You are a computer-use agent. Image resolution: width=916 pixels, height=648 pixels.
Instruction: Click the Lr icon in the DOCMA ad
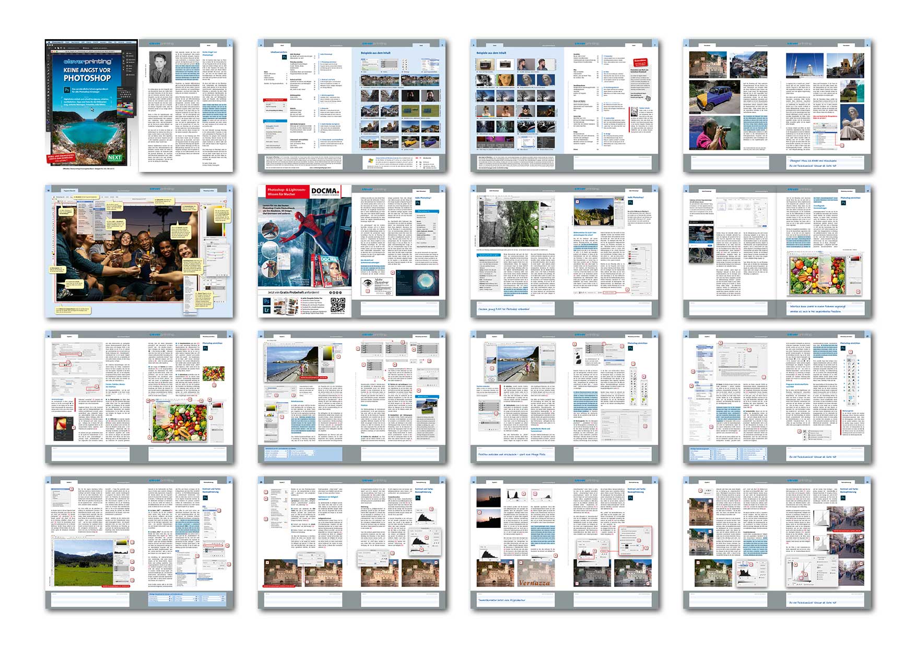point(267,310)
